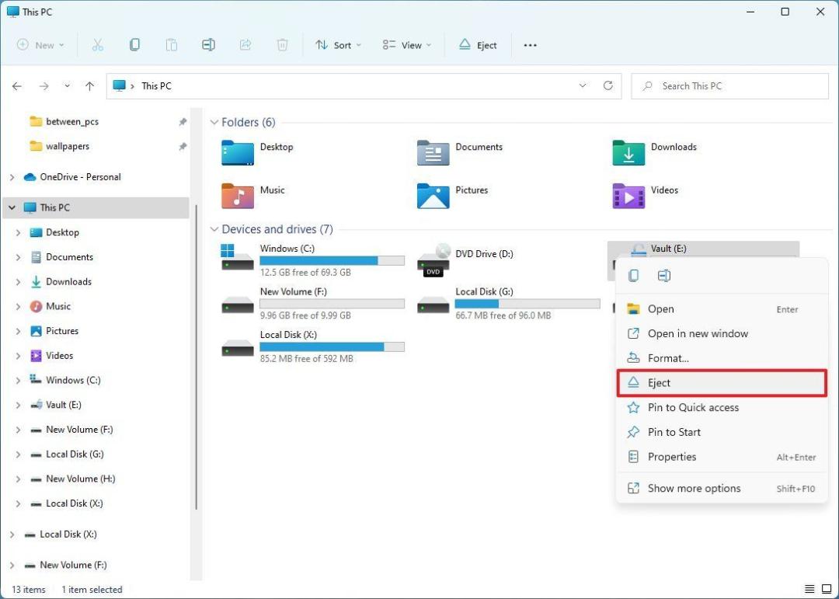Select the Downloads folder icon in Folders
The image size is (839, 599).
click(x=628, y=152)
